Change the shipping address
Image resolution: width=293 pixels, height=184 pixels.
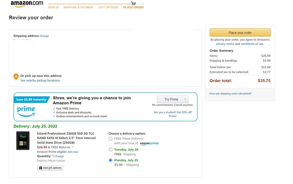[44, 36]
